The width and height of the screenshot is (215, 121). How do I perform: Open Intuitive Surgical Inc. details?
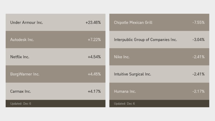pyautogui.click(x=132, y=74)
